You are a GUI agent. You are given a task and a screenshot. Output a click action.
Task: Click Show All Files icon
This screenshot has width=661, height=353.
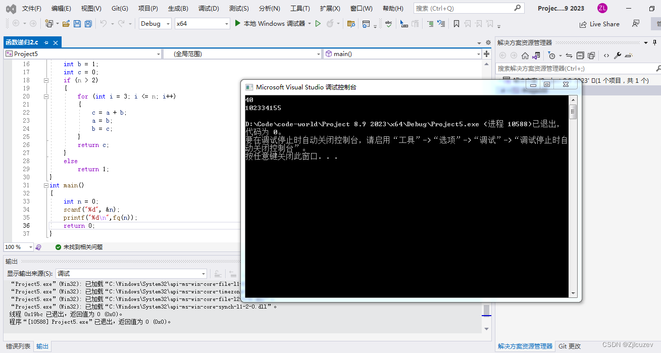pos(591,56)
